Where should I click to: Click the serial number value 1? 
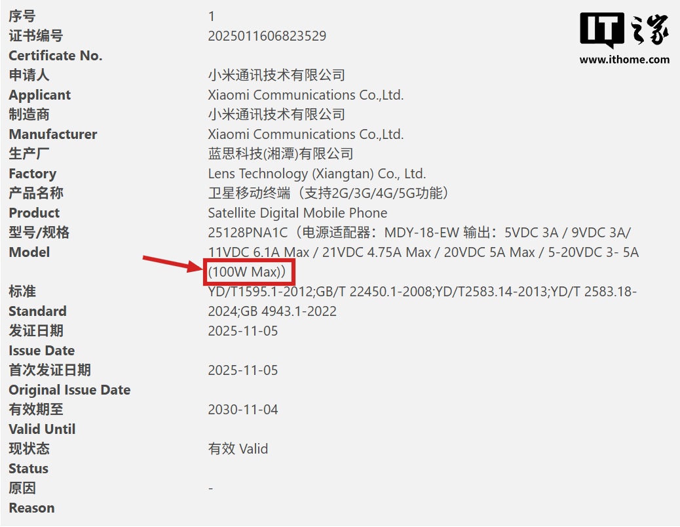pos(211,16)
